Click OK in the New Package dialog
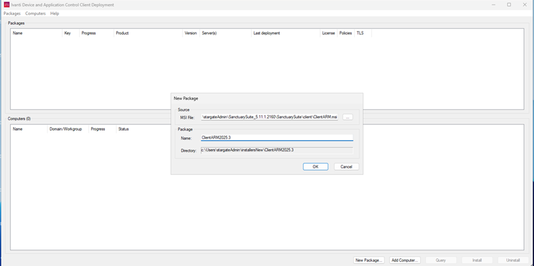This screenshot has height=266, width=534. 315,167
